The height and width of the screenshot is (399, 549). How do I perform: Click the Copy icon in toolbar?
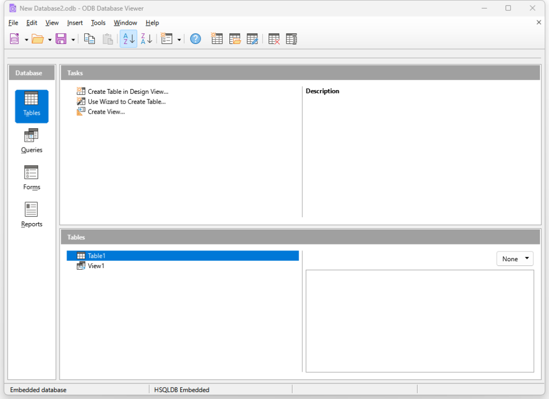(90, 39)
